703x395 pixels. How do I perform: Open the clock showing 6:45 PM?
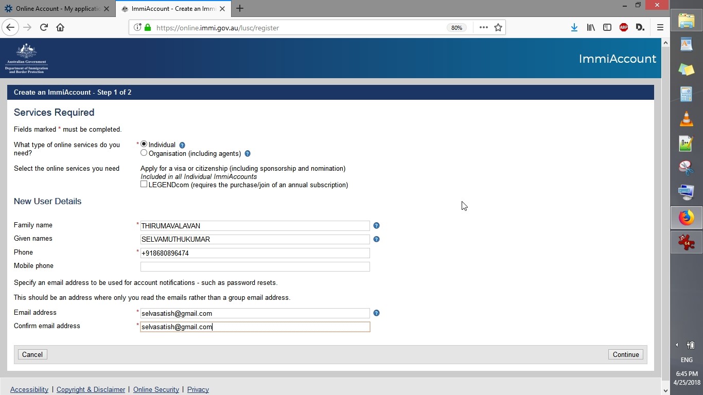(687, 378)
